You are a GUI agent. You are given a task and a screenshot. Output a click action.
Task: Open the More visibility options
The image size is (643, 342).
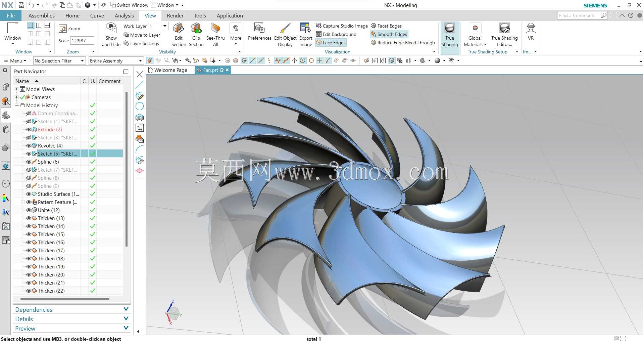236,34
